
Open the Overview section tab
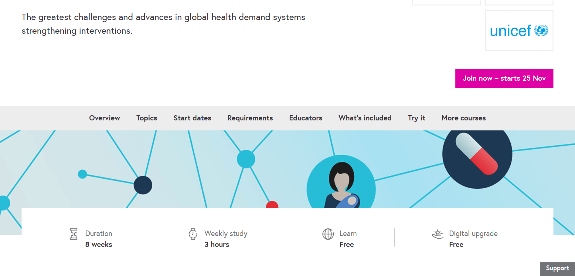point(105,118)
